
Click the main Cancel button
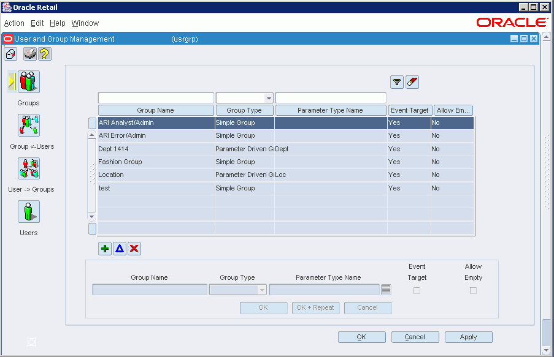click(415, 337)
